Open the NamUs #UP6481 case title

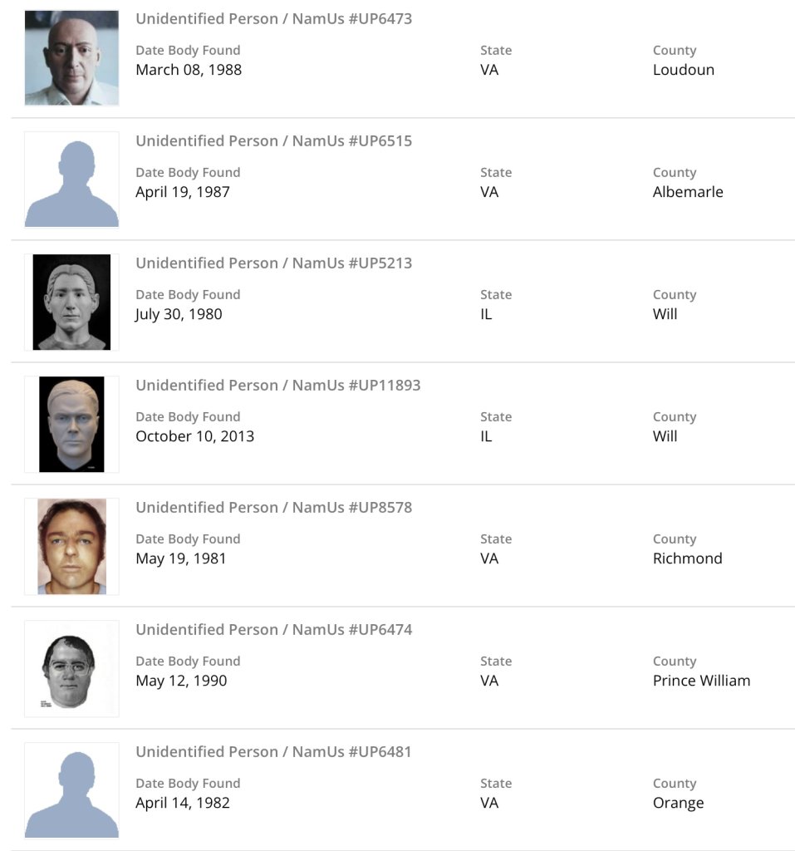(x=273, y=752)
